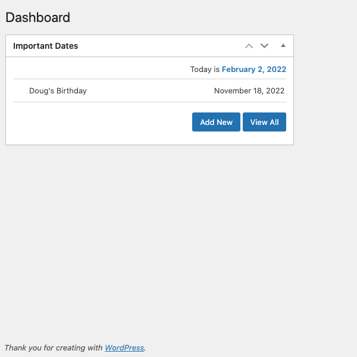Screen dimensions: 357x357
Task: Move Important Dates widget up with chevron
Action: pyautogui.click(x=249, y=46)
